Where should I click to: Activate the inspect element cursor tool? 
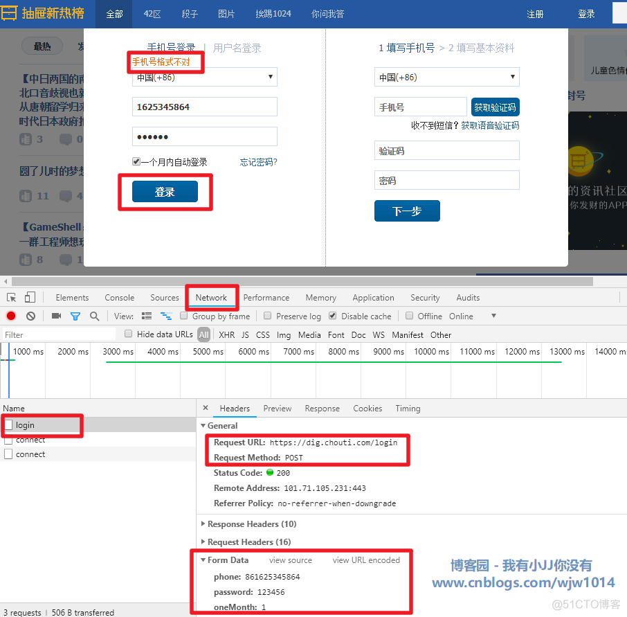click(x=12, y=297)
